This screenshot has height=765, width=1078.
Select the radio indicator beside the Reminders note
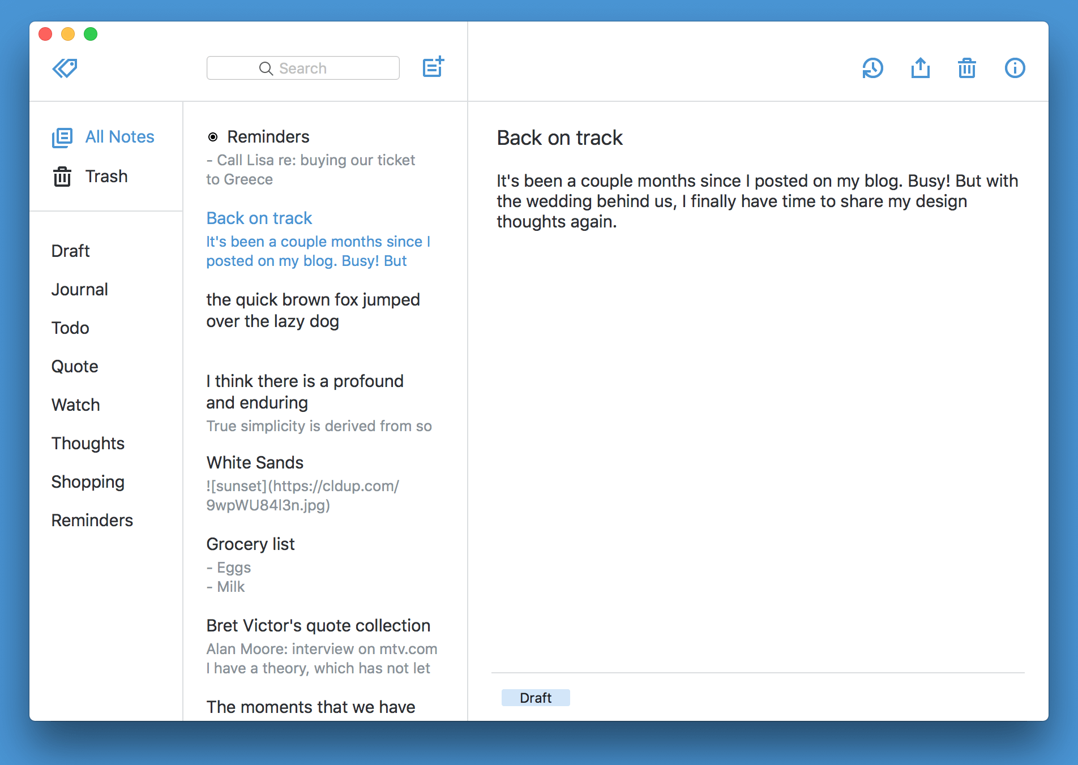coord(212,136)
